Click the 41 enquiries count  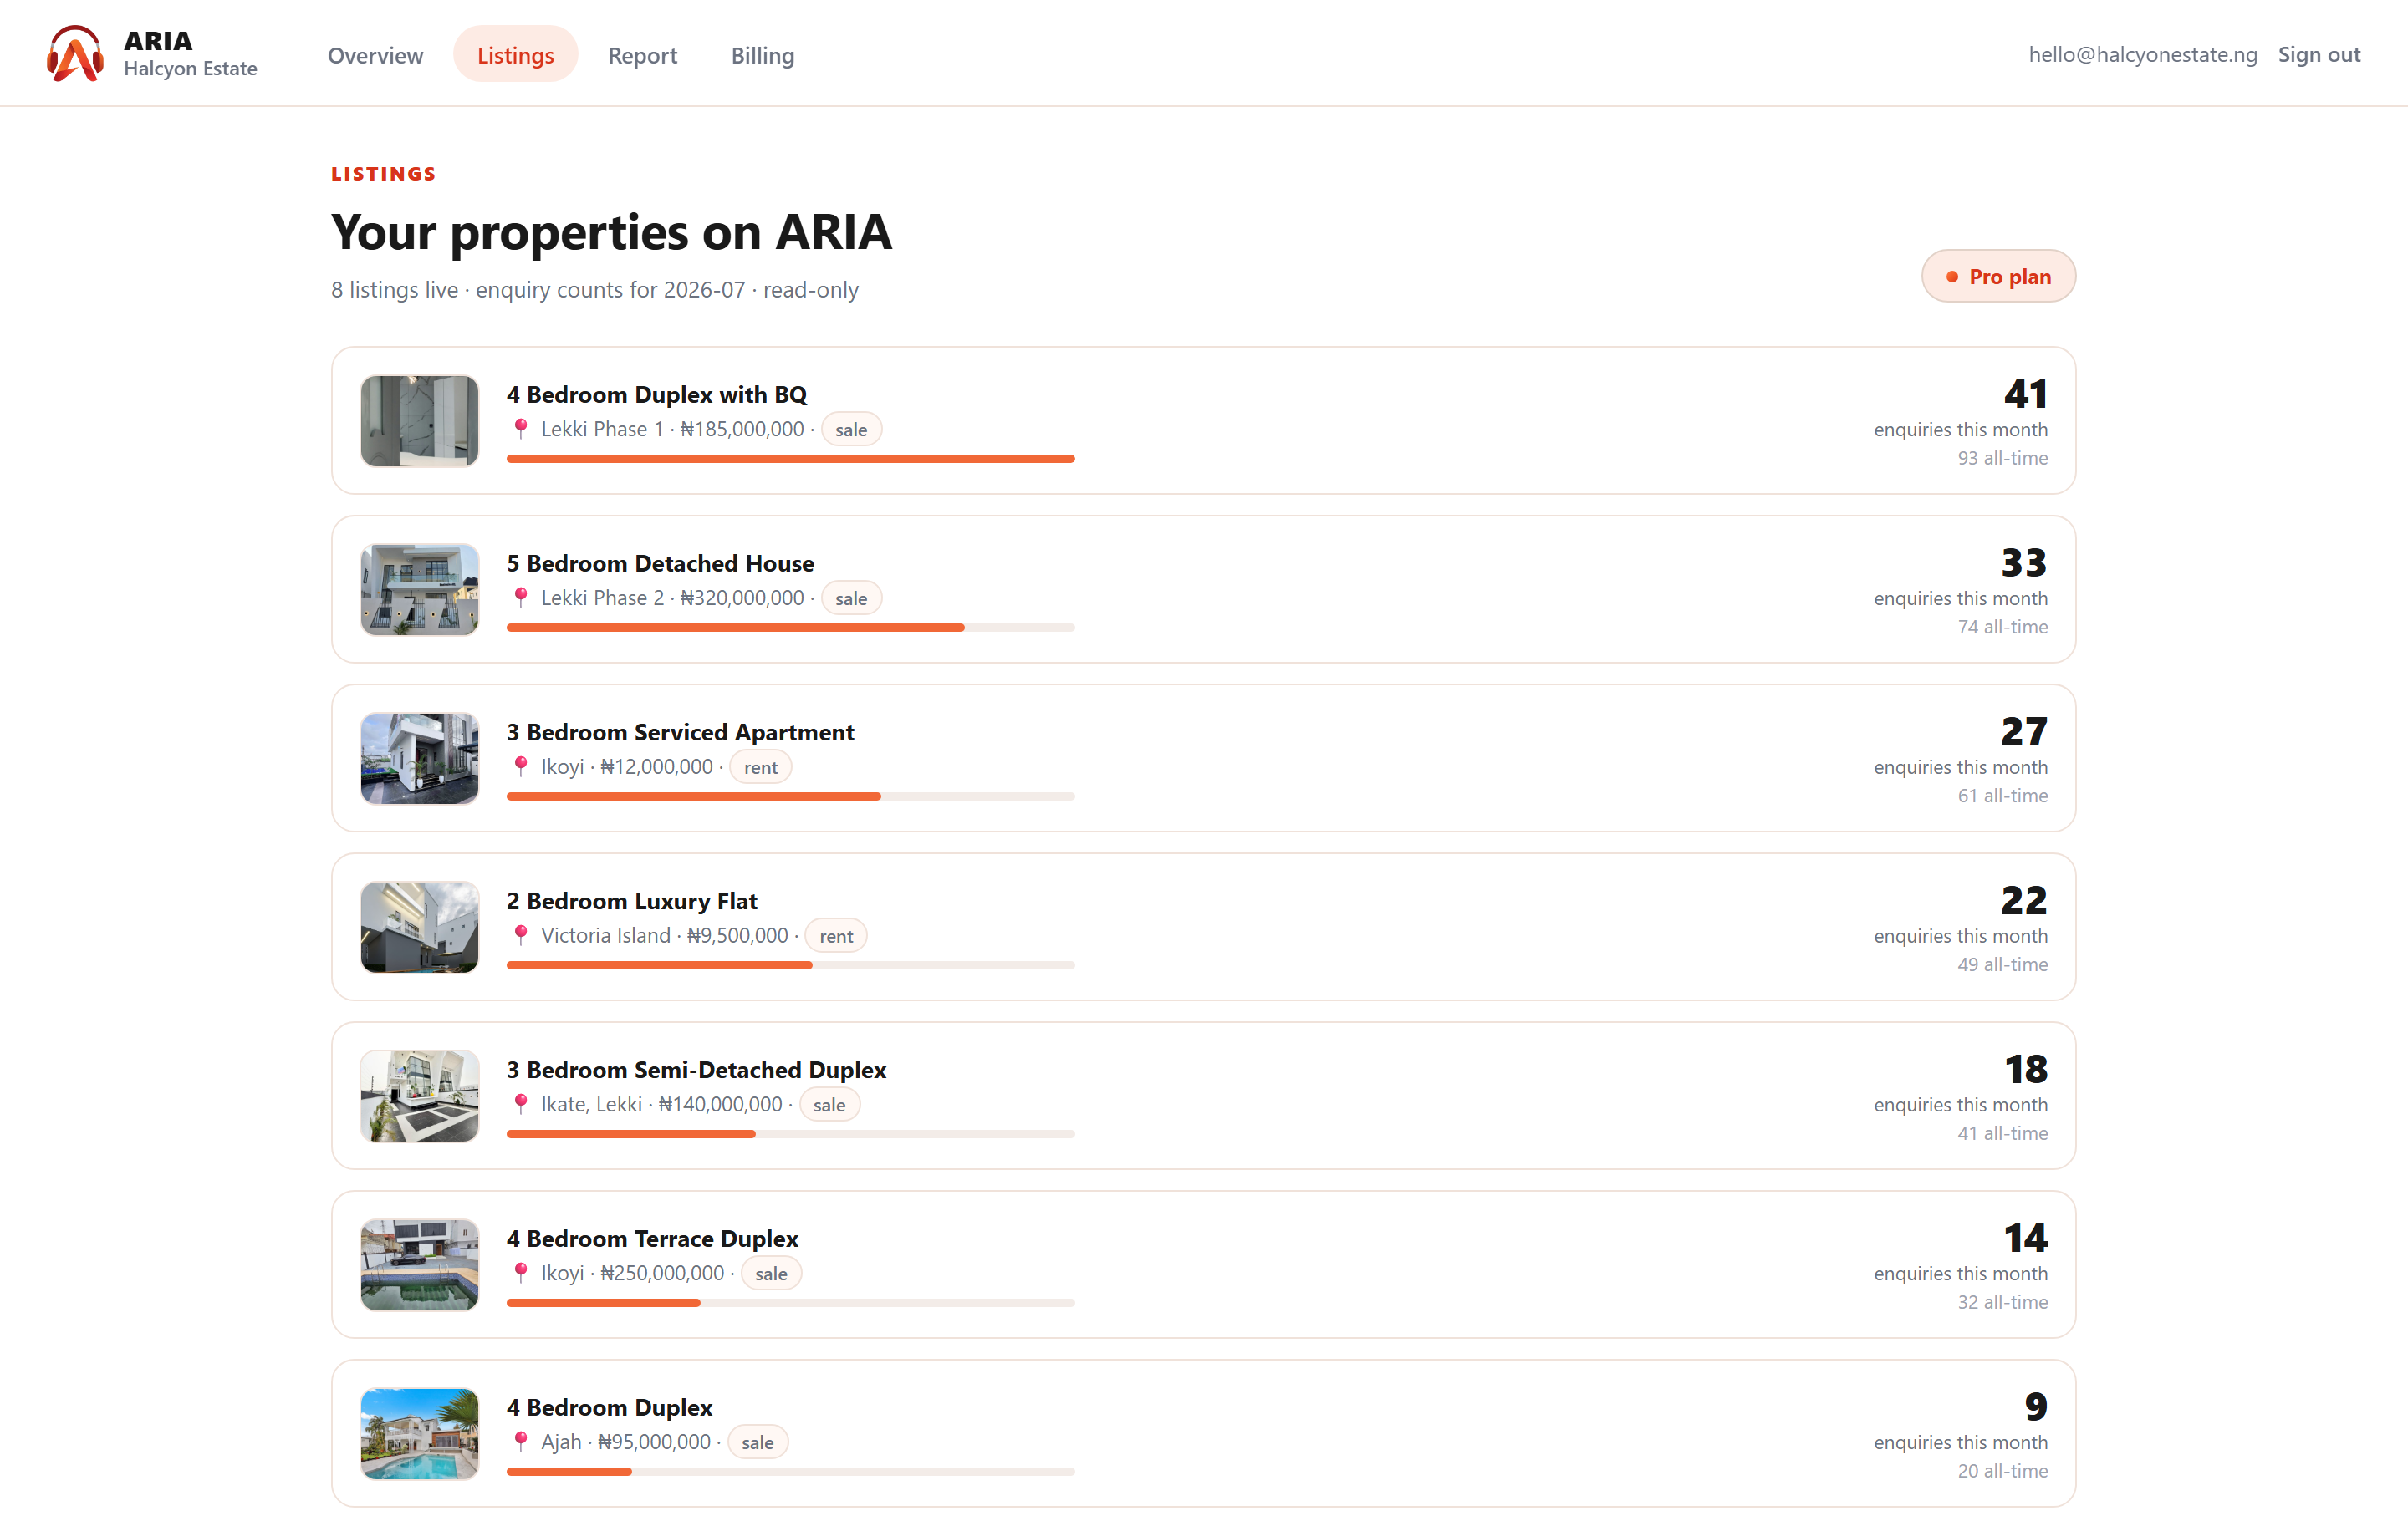coord(2025,394)
